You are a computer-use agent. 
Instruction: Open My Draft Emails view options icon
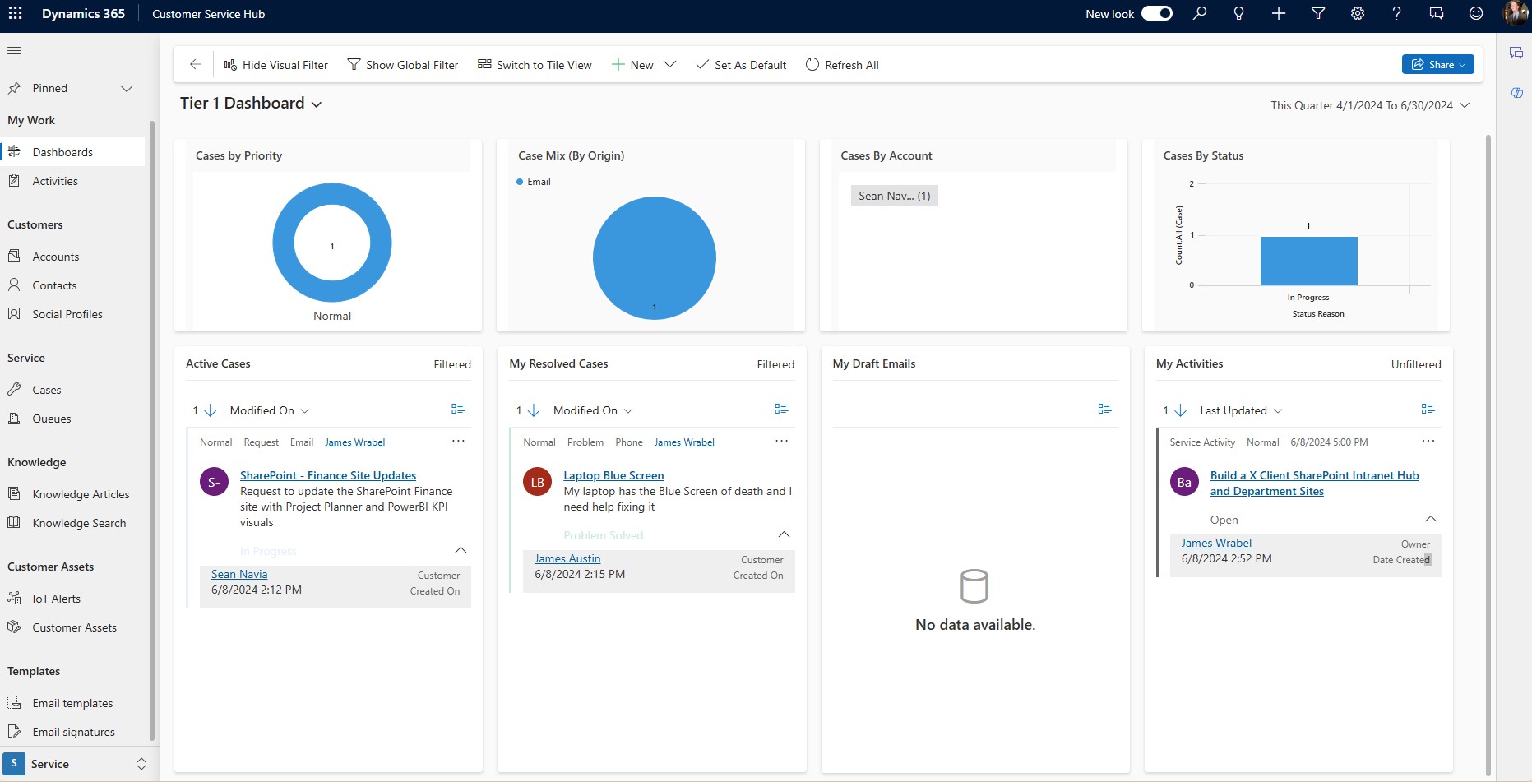1104,409
